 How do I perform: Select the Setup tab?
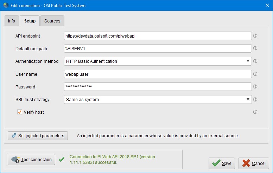coord(30,21)
